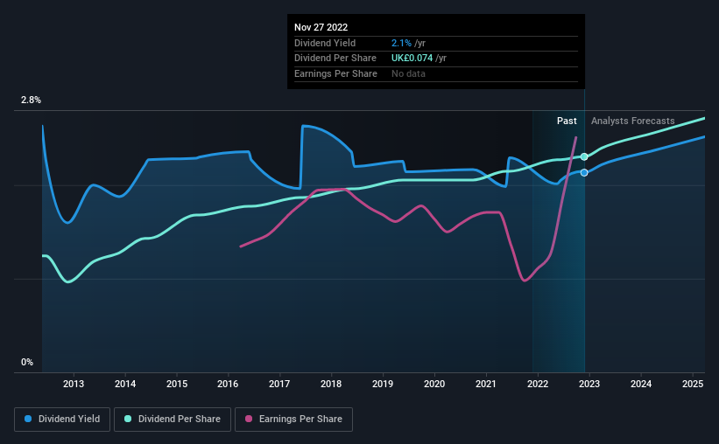719x444 pixels.
Task: Click the 2017 x-axis year label
Action: (x=279, y=384)
